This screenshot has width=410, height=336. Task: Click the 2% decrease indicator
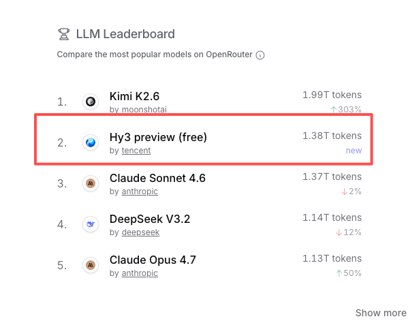click(x=351, y=192)
